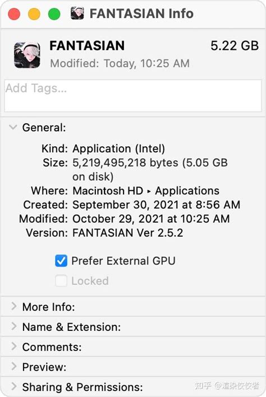Image resolution: width=266 pixels, height=397 pixels.
Task: Click the FANTASIAN Ver 2.5.2 version text
Action: click(128, 233)
